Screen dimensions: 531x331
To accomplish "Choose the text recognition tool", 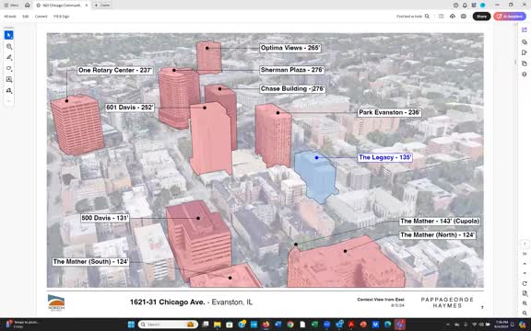I will point(9,80).
